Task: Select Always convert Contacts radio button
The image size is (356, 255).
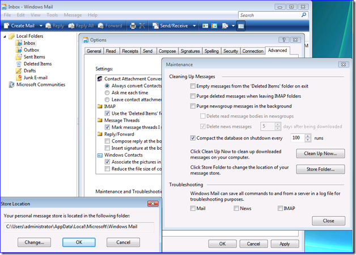Action: point(107,86)
